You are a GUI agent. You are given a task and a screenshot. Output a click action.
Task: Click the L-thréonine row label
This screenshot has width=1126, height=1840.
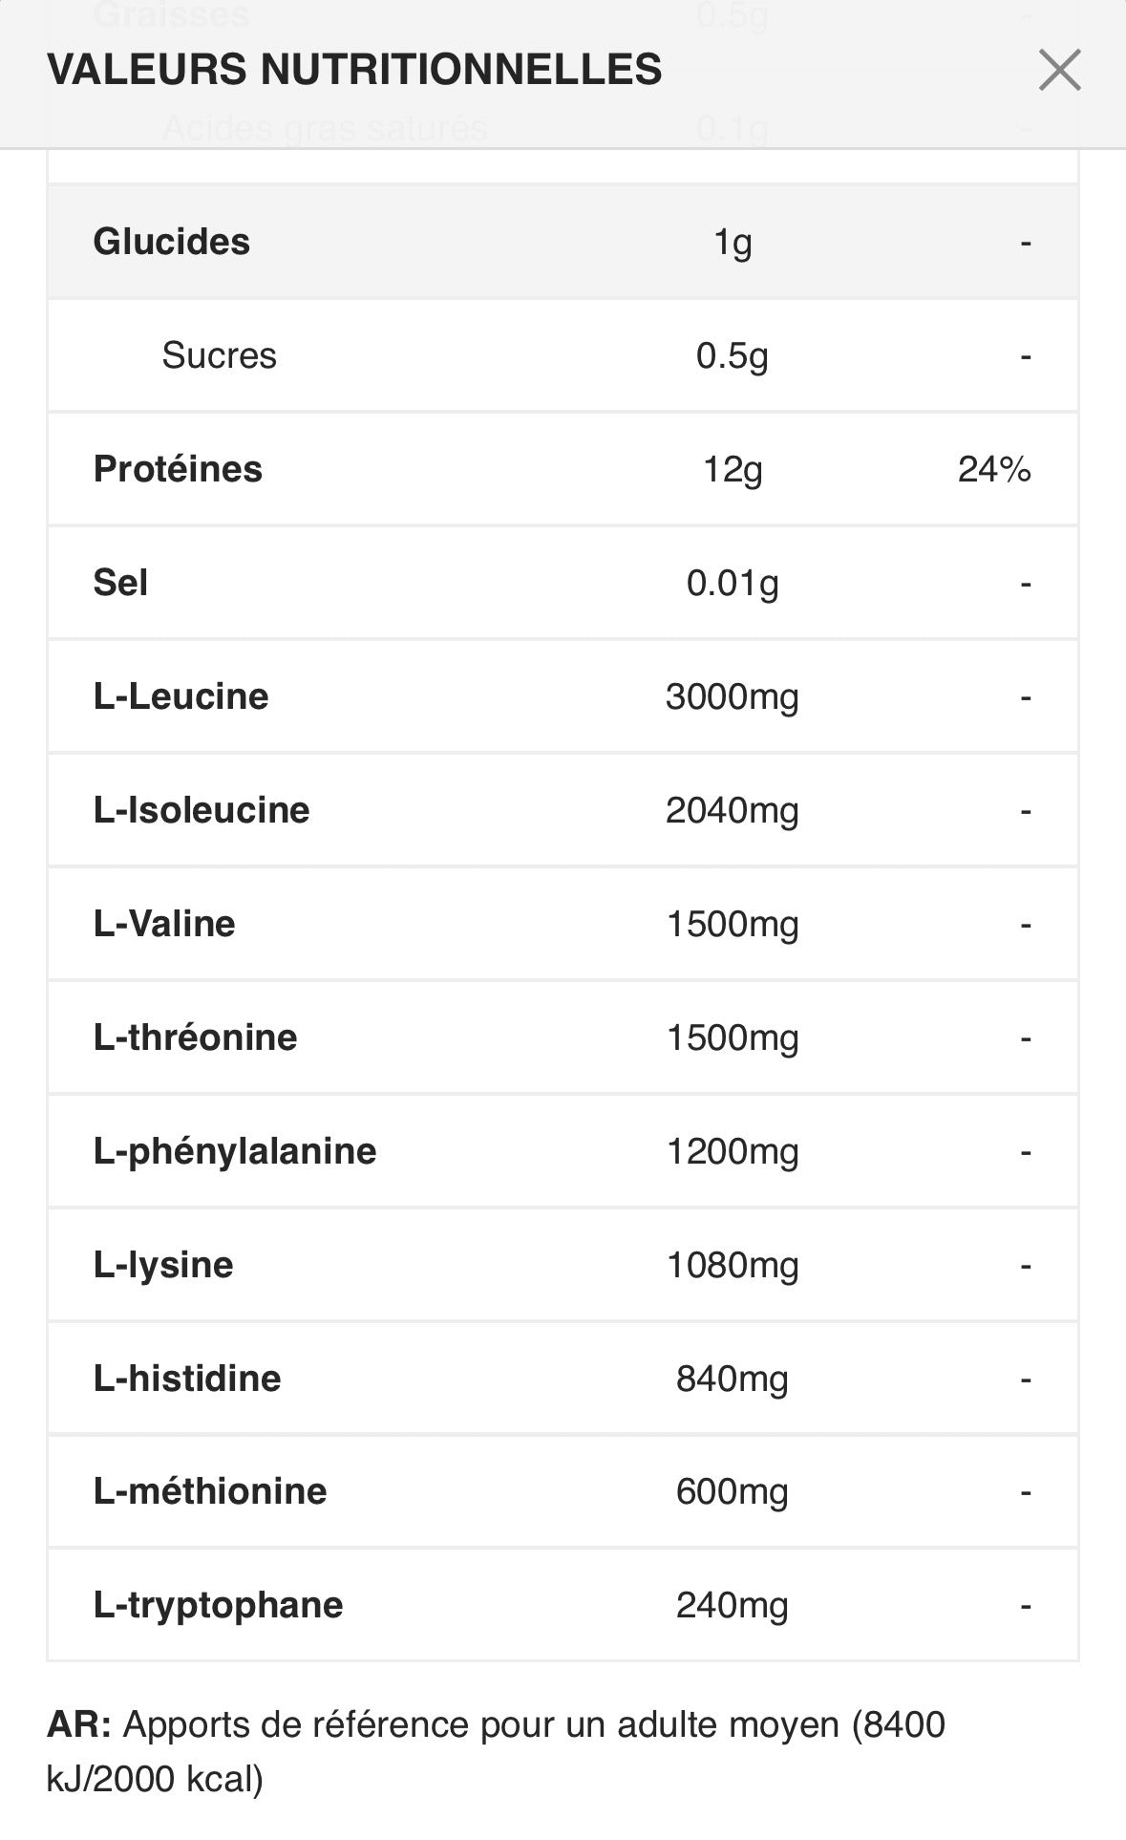tap(196, 1038)
